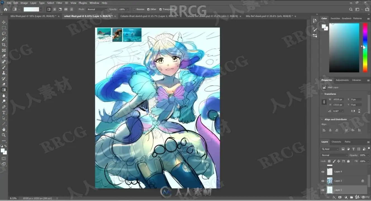Image resolution: width=371 pixels, height=201 pixels.
Task: Select the Eraser tool
Action: pyautogui.click(x=4, y=84)
